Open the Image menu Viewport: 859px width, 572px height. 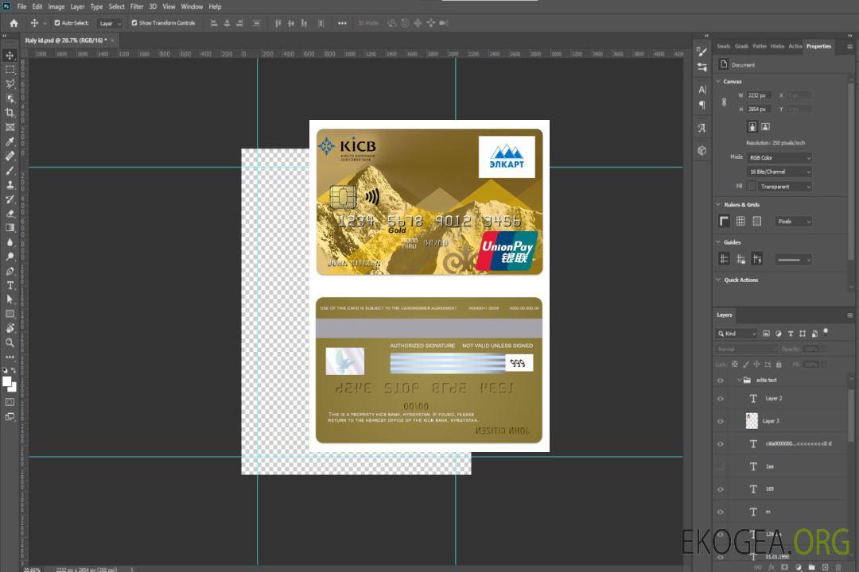(56, 6)
